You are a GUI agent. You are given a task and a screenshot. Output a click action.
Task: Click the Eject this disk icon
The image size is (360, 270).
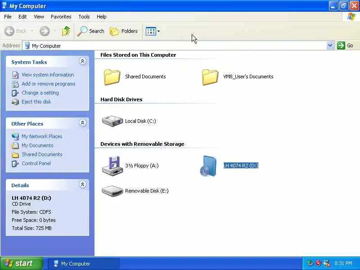click(15, 102)
